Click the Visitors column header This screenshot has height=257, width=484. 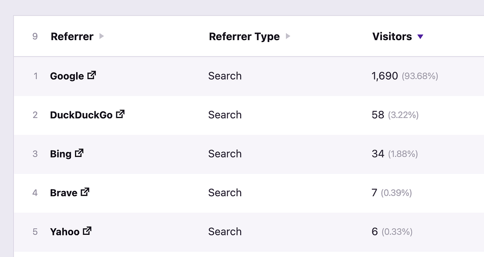pos(392,36)
